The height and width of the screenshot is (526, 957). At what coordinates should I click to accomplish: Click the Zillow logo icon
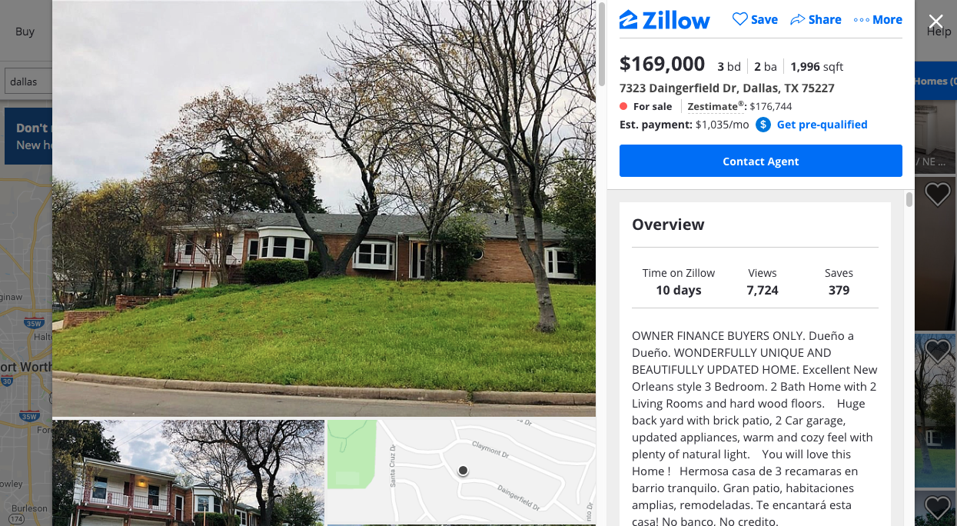628,20
